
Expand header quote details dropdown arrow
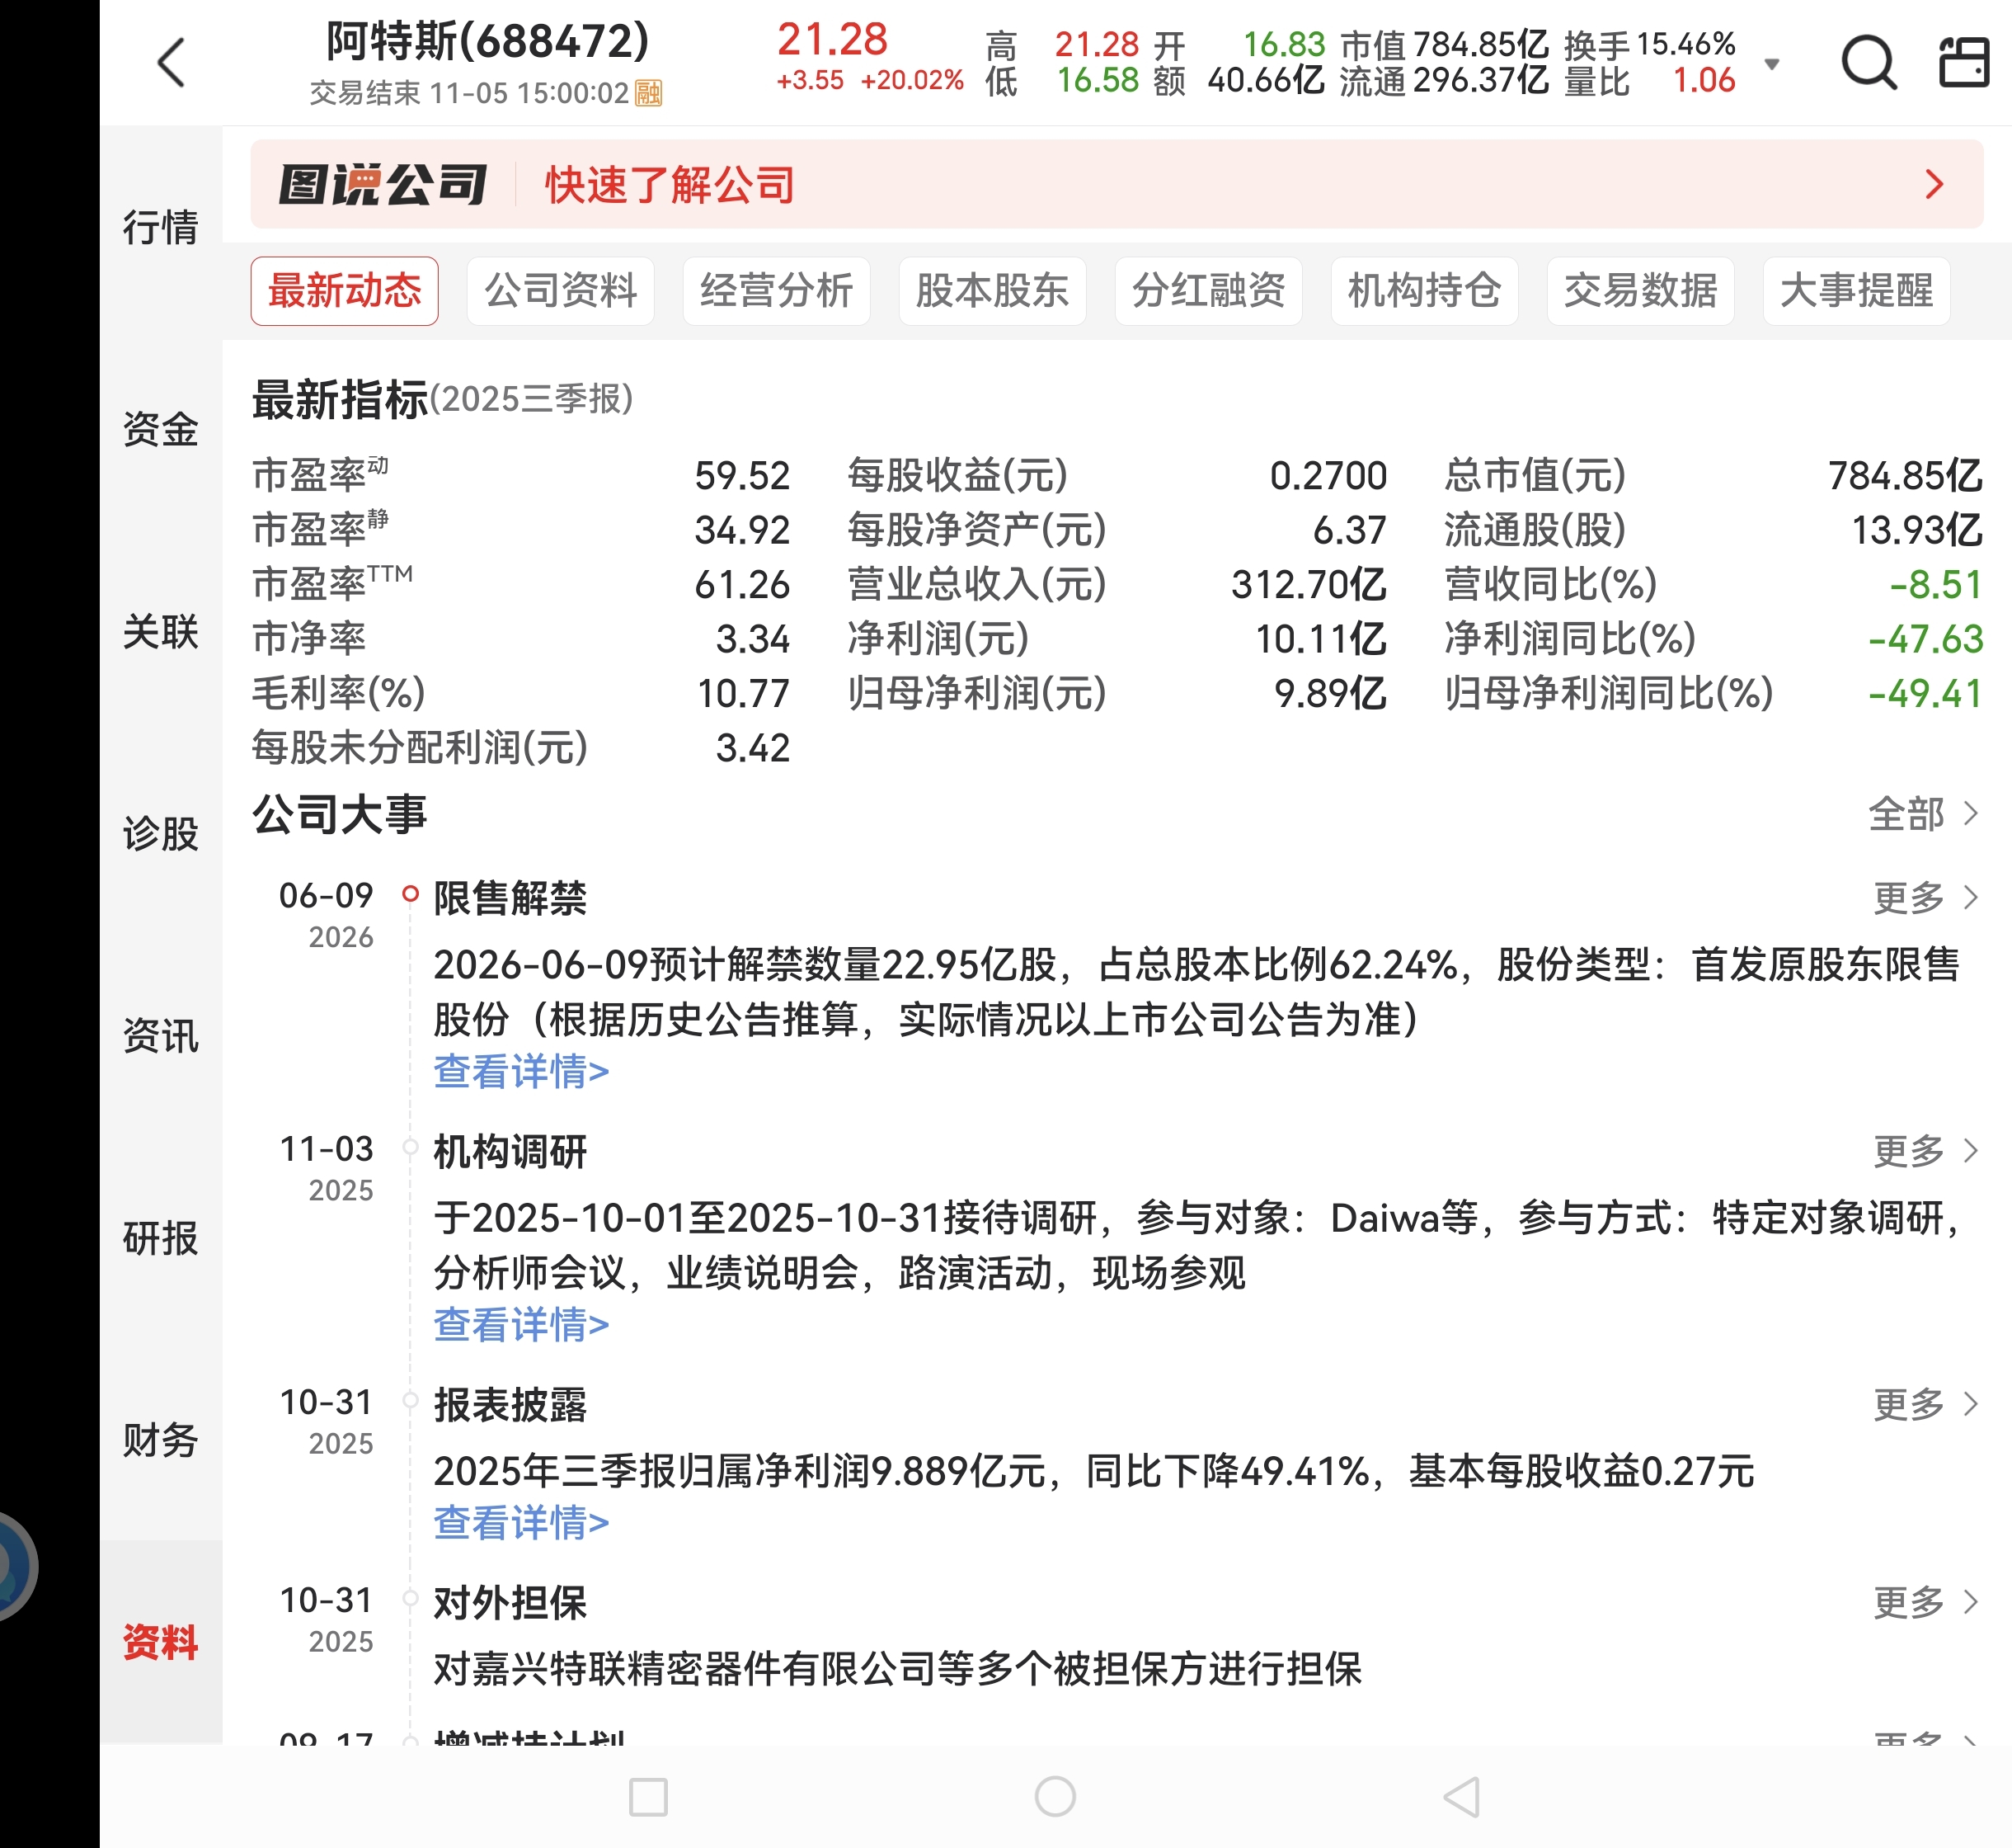pyautogui.click(x=1771, y=64)
